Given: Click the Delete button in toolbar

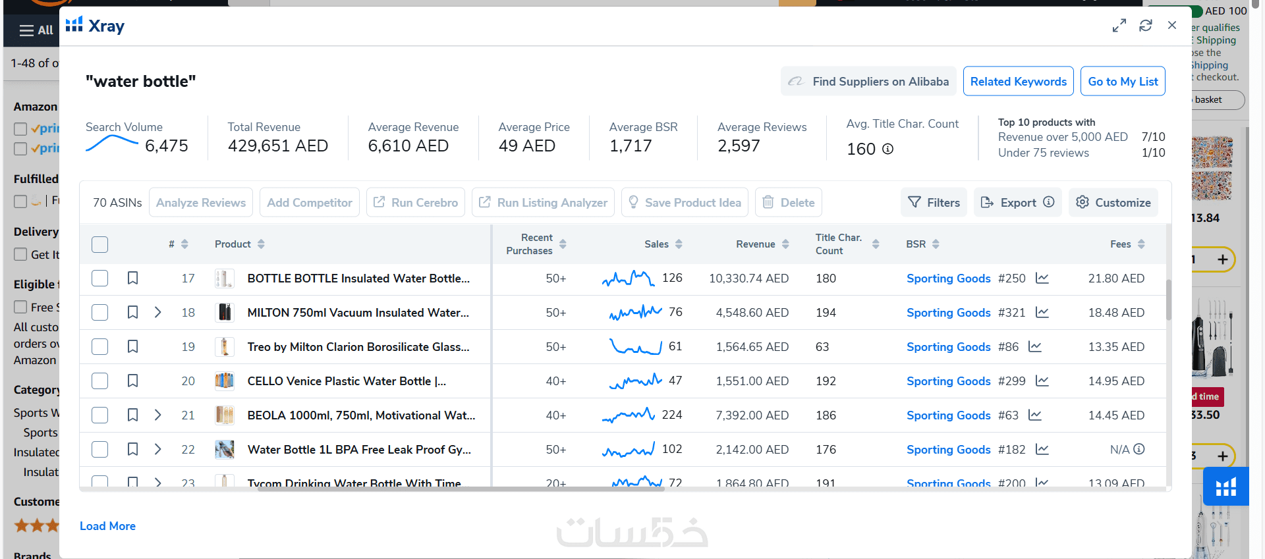Looking at the screenshot, I should click(x=789, y=202).
